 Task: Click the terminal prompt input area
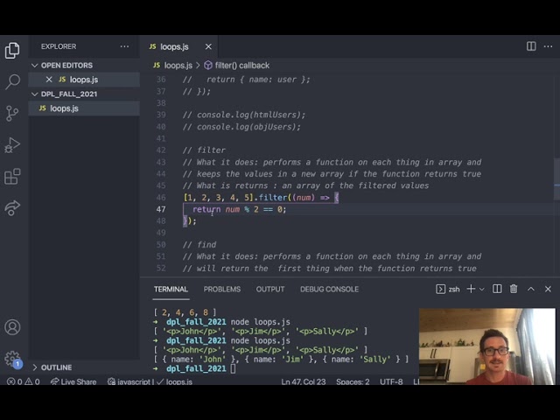(233, 368)
